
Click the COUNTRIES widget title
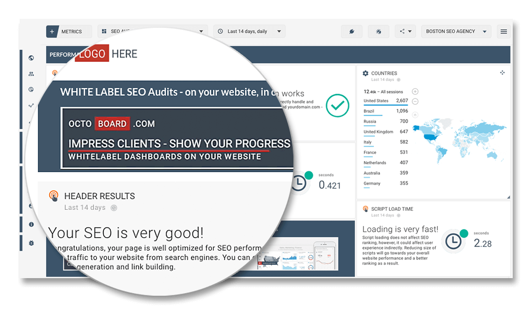(384, 74)
